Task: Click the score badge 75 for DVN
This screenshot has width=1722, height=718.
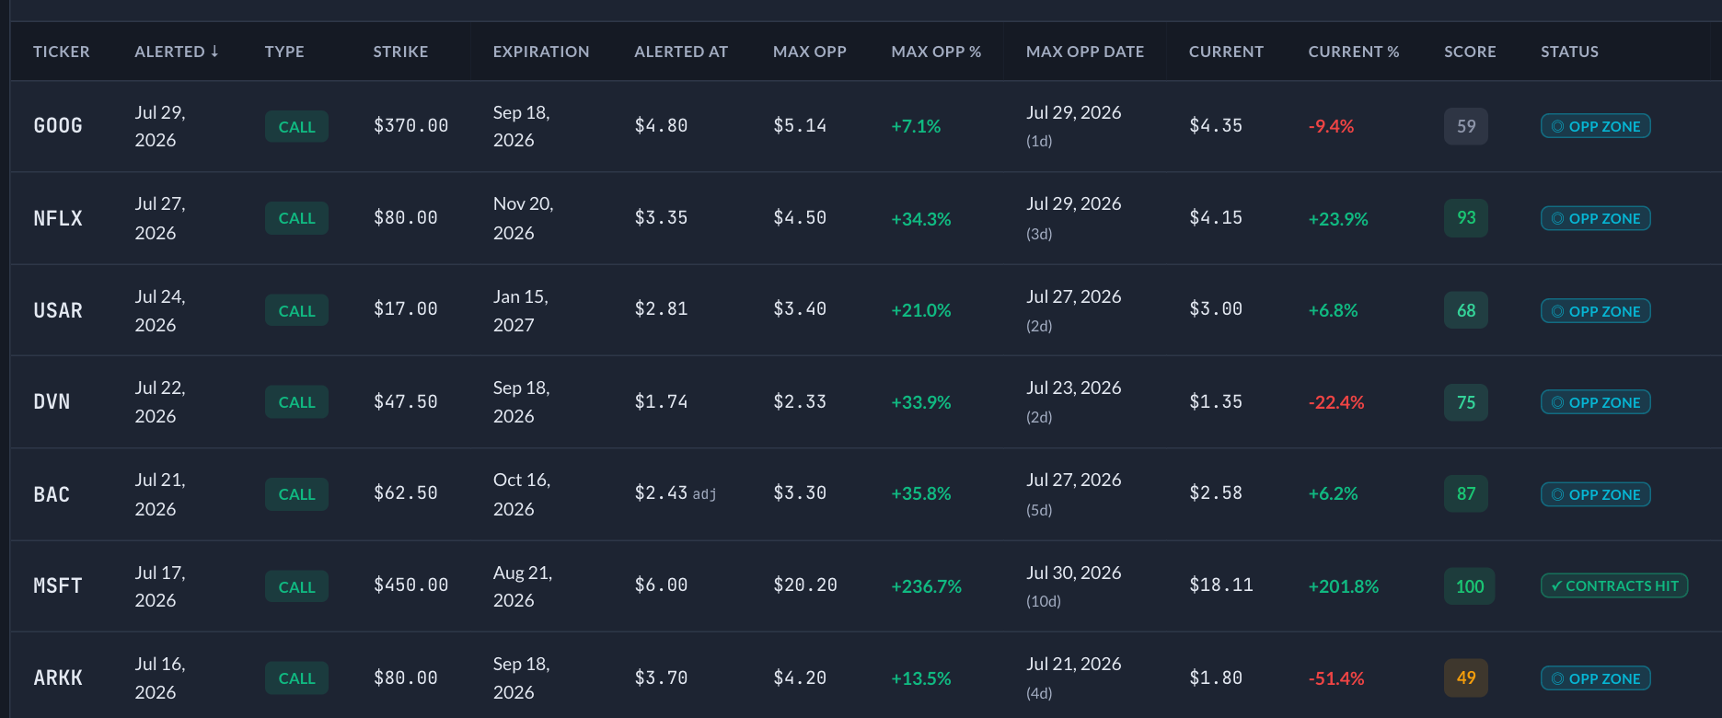Action: coord(1466,402)
